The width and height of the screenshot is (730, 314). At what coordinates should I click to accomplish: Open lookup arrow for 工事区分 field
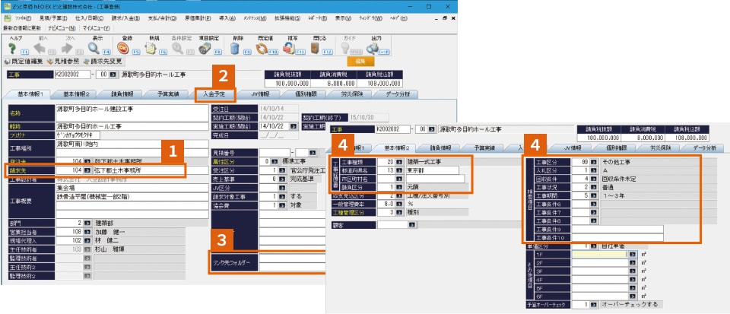coord(594,163)
